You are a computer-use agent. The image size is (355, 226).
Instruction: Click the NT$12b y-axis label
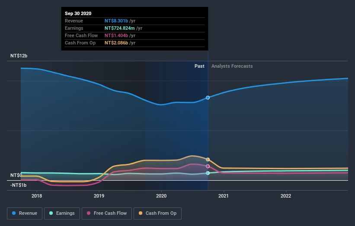pyautogui.click(x=19, y=56)
